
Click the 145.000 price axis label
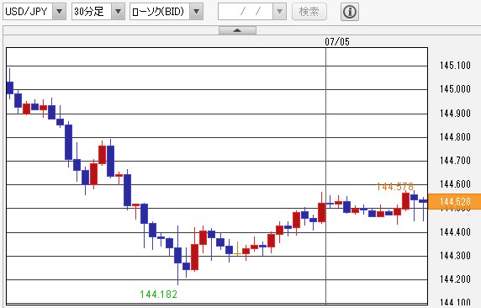(x=455, y=89)
